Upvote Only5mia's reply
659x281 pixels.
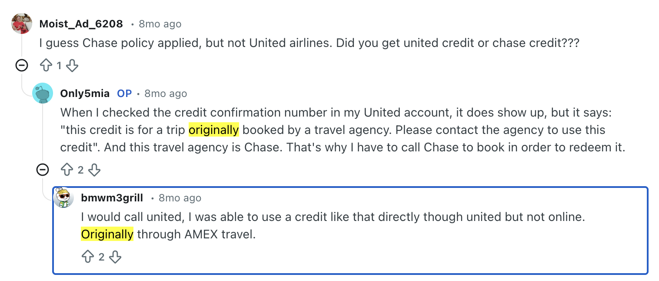coord(67,170)
